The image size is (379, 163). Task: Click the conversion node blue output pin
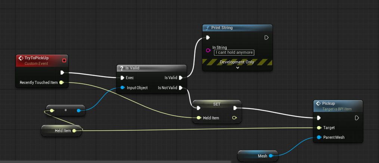(x=78, y=111)
